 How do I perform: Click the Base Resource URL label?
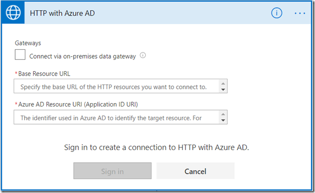tap(44, 74)
